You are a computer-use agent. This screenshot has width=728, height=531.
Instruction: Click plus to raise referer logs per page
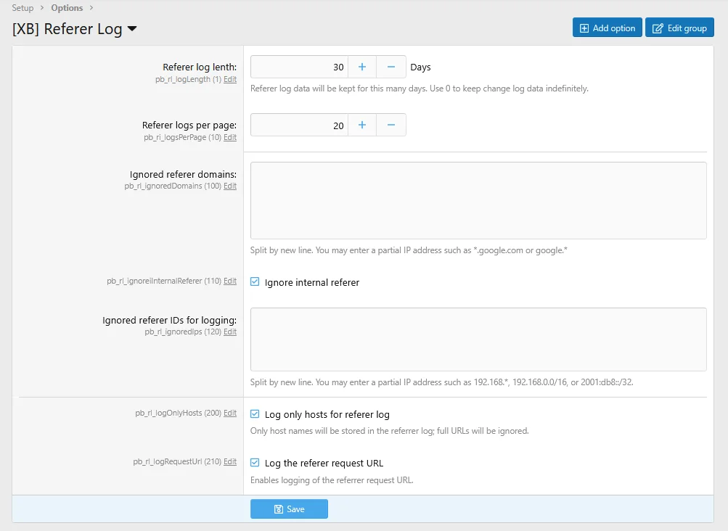click(362, 125)
